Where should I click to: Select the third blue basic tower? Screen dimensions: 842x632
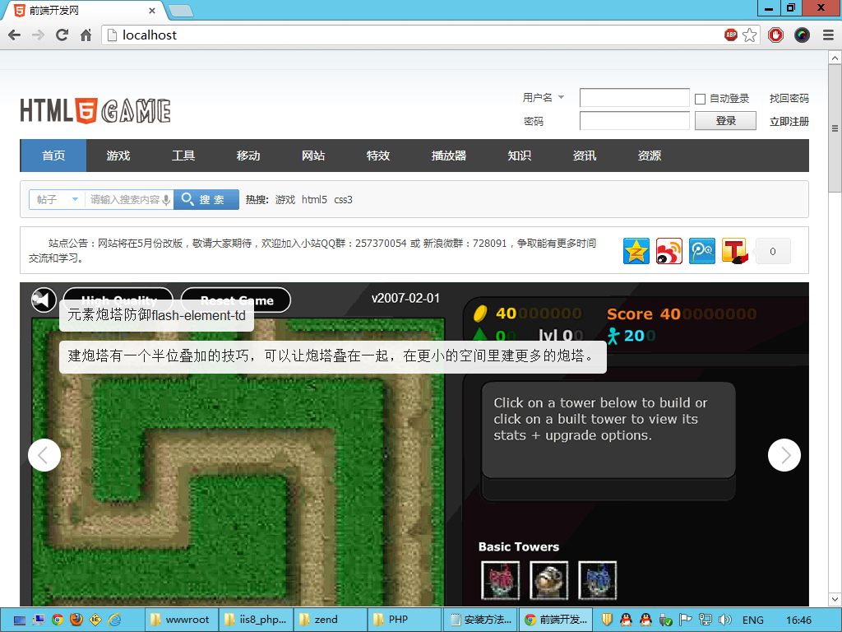click(598, 580)
